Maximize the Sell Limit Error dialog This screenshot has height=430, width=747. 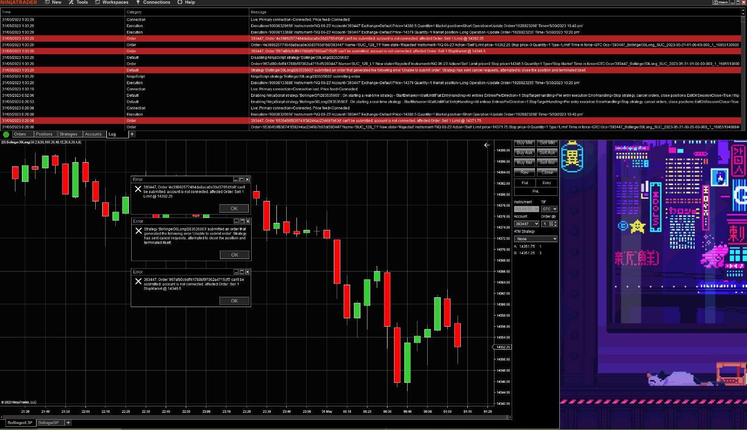click(x=241, y=179)
